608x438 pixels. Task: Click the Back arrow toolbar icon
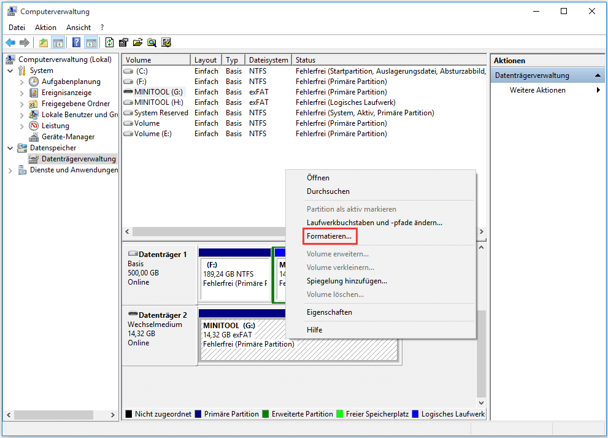[10, 43]
